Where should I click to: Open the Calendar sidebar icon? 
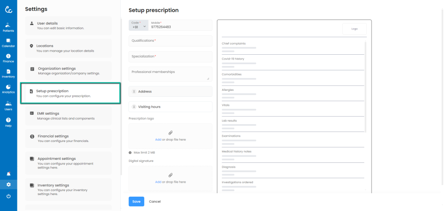(8, 43)
